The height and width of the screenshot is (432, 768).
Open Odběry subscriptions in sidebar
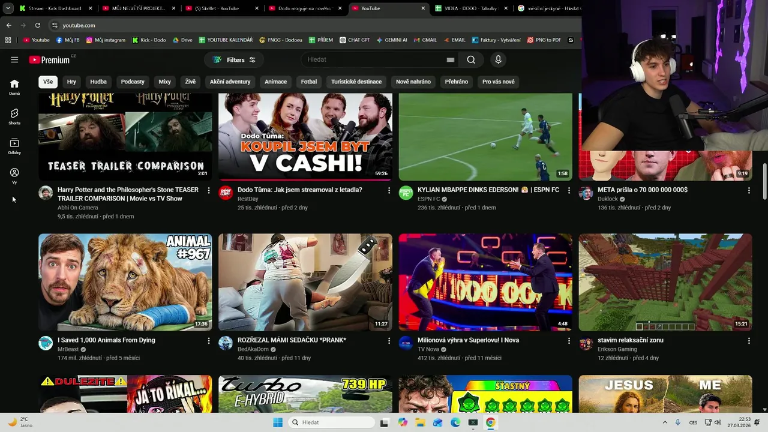[x=14, y=146]
